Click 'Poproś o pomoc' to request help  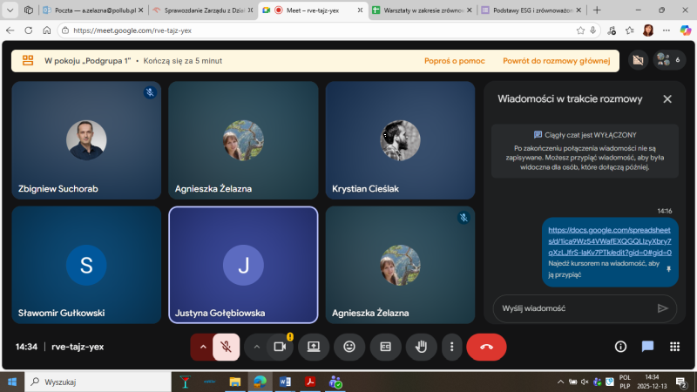tap(453, 60)
